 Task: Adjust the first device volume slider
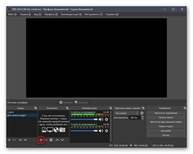tap(84, 119)
